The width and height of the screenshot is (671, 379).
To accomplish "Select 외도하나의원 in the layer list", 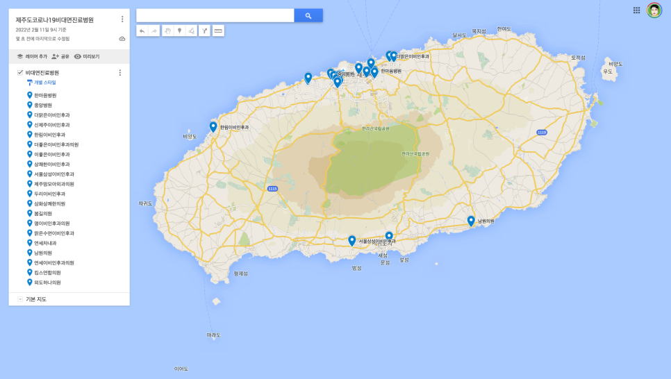I will 47,283.
